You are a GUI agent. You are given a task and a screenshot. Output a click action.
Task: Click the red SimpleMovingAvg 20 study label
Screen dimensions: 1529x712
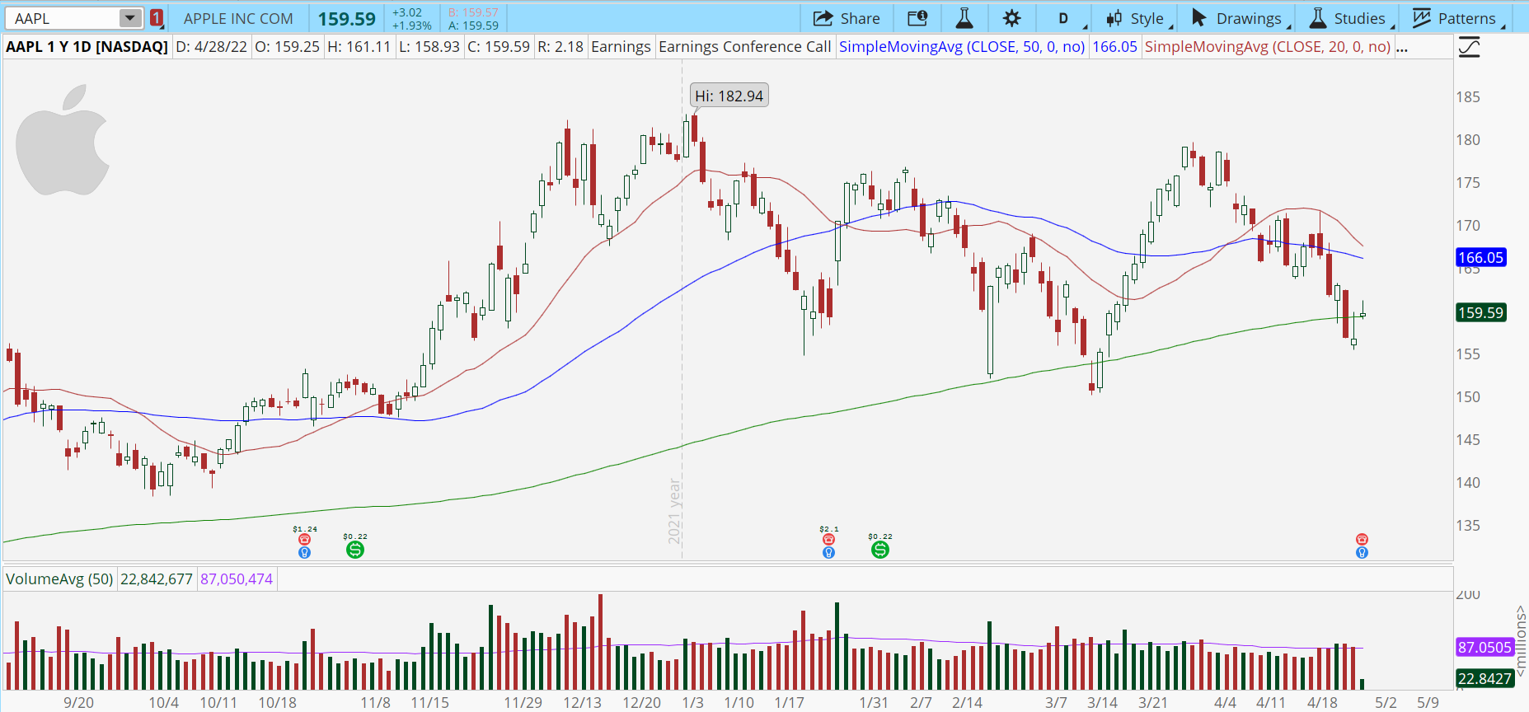(x=1267, y=47)
